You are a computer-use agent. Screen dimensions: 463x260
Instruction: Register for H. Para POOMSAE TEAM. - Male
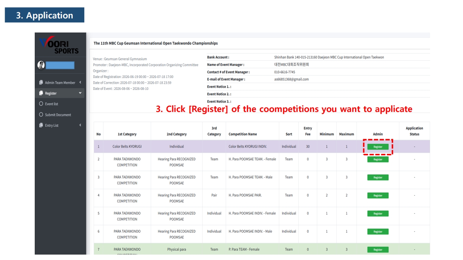(378, 177)
